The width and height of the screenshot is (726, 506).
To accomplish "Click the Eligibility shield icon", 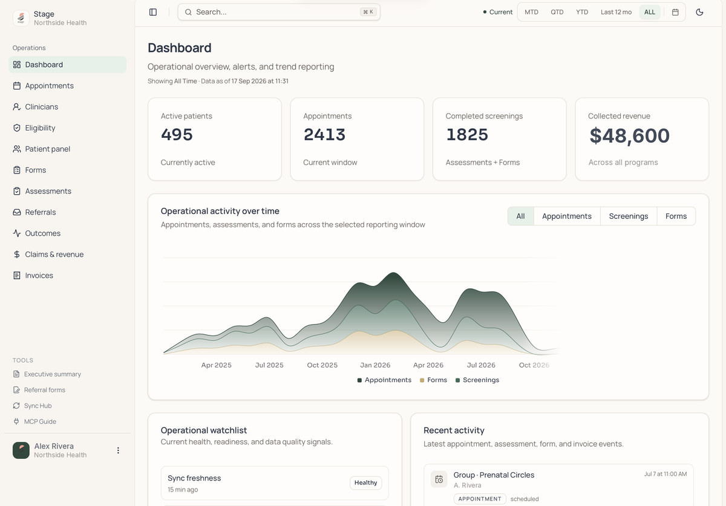I will [17, 128].
